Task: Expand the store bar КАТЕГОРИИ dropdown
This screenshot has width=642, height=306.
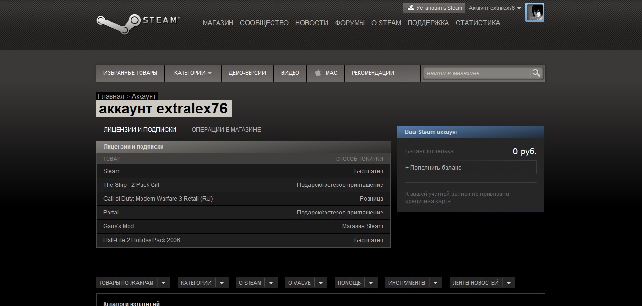Action: click(193, 73)
